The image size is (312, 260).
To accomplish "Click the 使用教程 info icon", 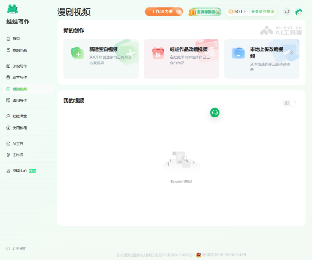I will [8, 128].
